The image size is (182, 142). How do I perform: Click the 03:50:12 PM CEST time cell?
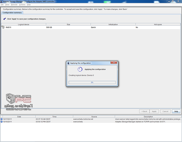coord(43,122)
